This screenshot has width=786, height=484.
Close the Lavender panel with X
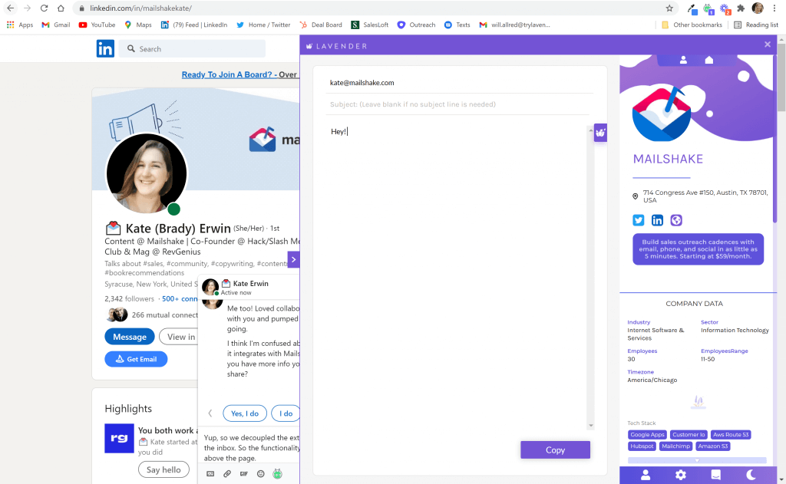click(x=768, y=44)
